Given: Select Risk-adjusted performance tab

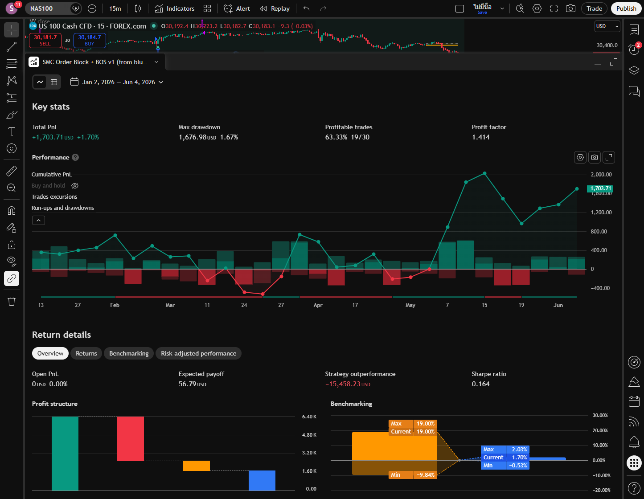Looking at the screenshot, I should tap(199, 353).
